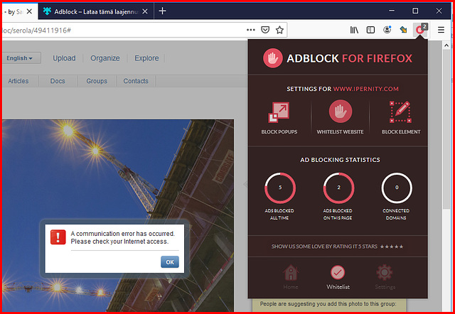Open the Organize menu item
The width and height of the screenshot is (455, 314).
coord(105,58)
